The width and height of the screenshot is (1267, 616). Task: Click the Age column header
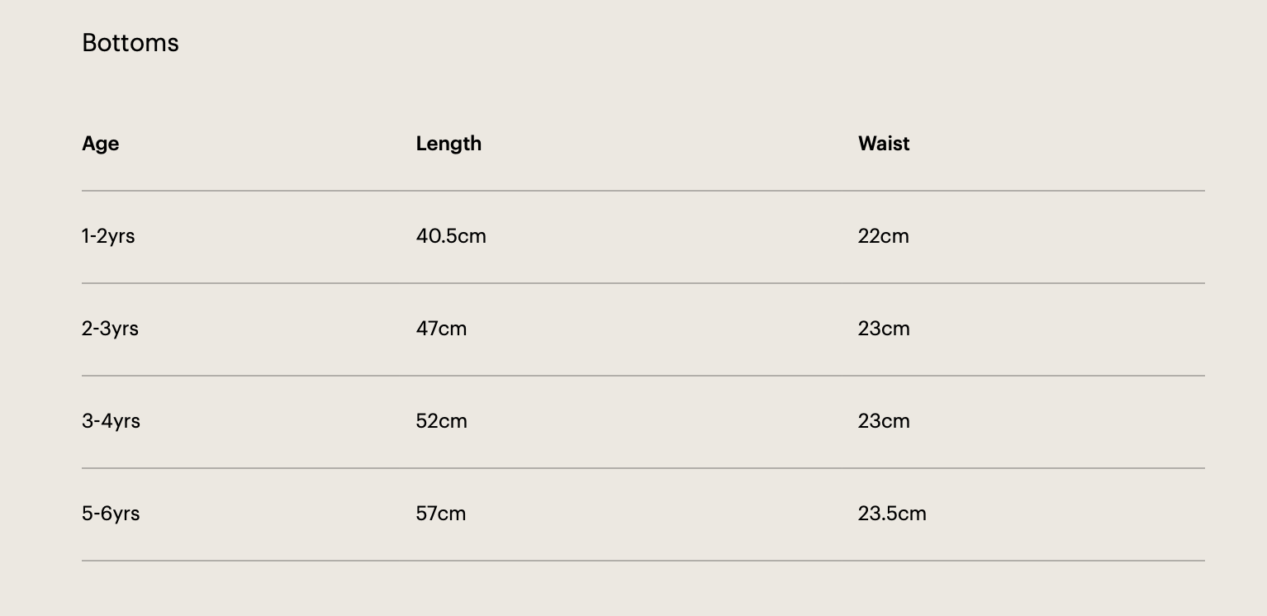pos(101,144)
